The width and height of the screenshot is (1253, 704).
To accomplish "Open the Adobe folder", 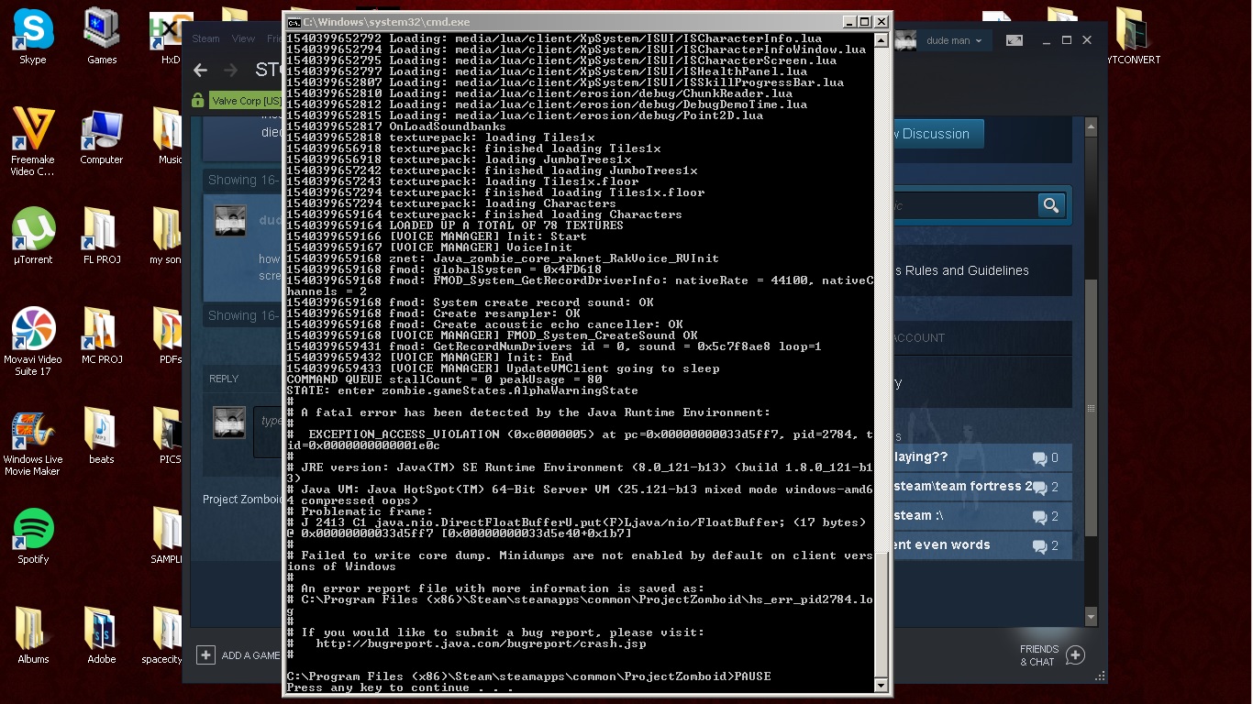I will point(102,635).
